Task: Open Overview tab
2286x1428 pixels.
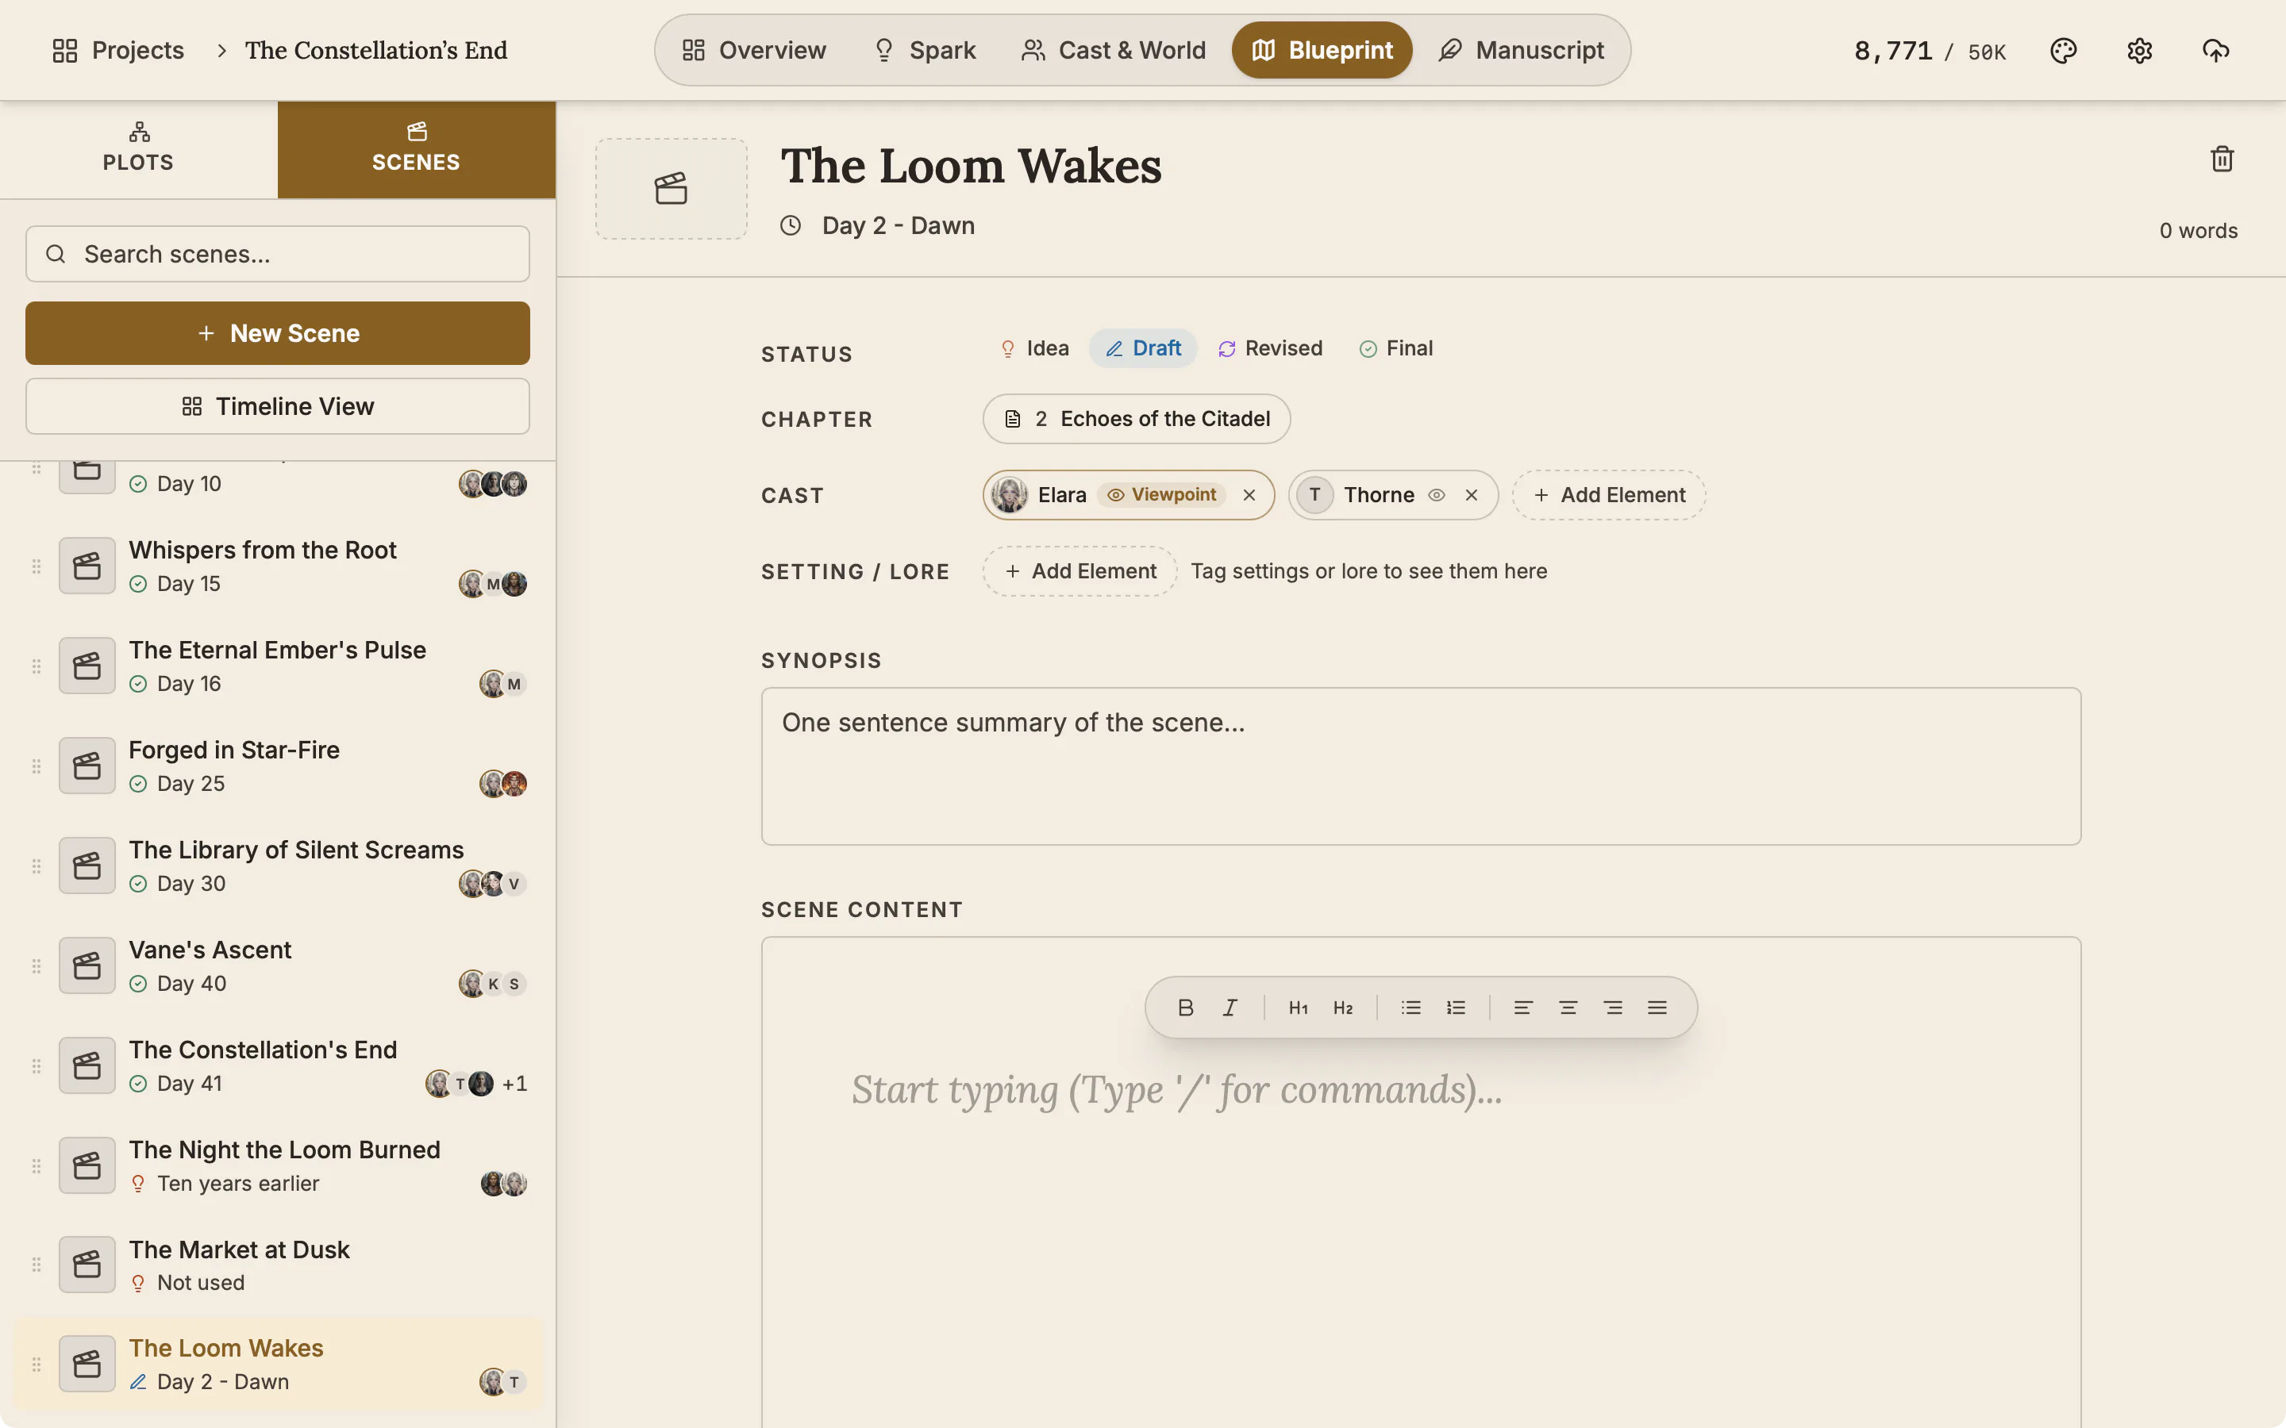Action: [754, 50]
